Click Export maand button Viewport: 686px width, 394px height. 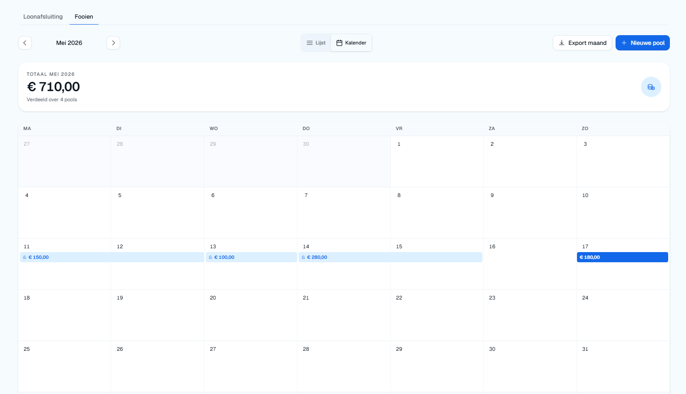[x=582, y=43]
